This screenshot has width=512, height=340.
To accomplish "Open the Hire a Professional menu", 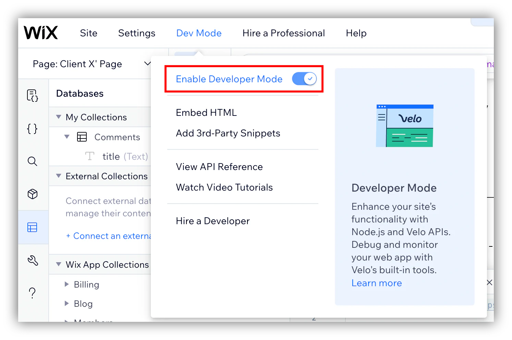I will pos(284,33).
